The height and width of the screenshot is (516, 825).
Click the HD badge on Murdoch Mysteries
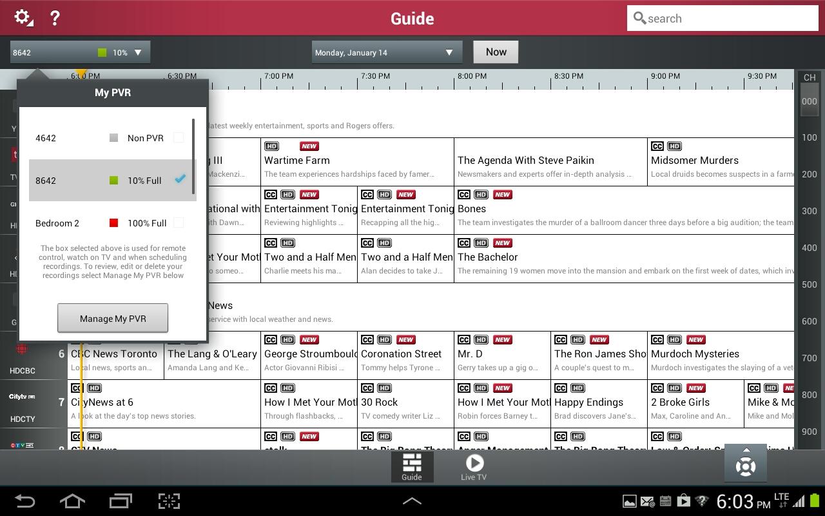tap(675, 340)
